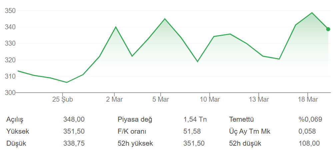The width and height of the screenshot is (333, 154).
Task: Select the Düşük value 338,75
Action: click(x=74, y=143)
